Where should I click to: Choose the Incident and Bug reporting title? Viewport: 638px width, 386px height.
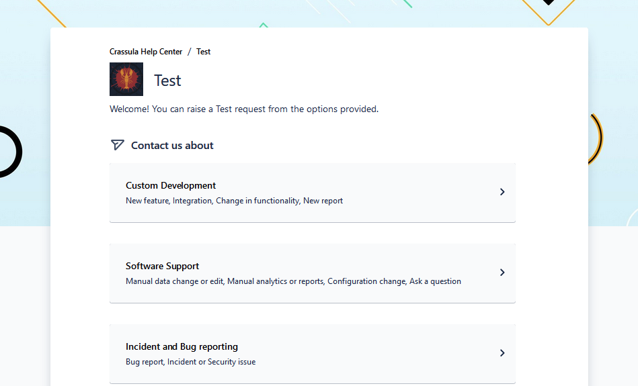coord(182,347)
